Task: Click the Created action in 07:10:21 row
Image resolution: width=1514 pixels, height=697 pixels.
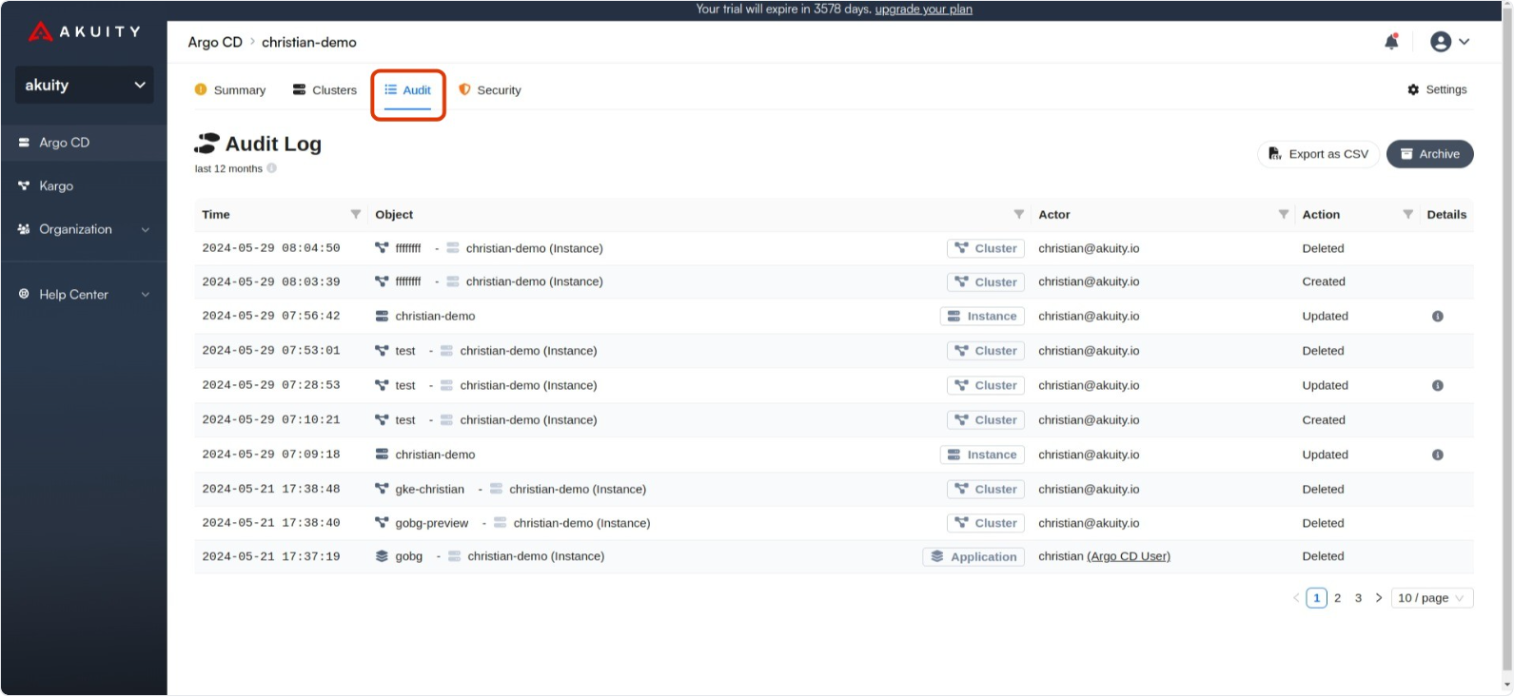Action: pos(1324,420)
